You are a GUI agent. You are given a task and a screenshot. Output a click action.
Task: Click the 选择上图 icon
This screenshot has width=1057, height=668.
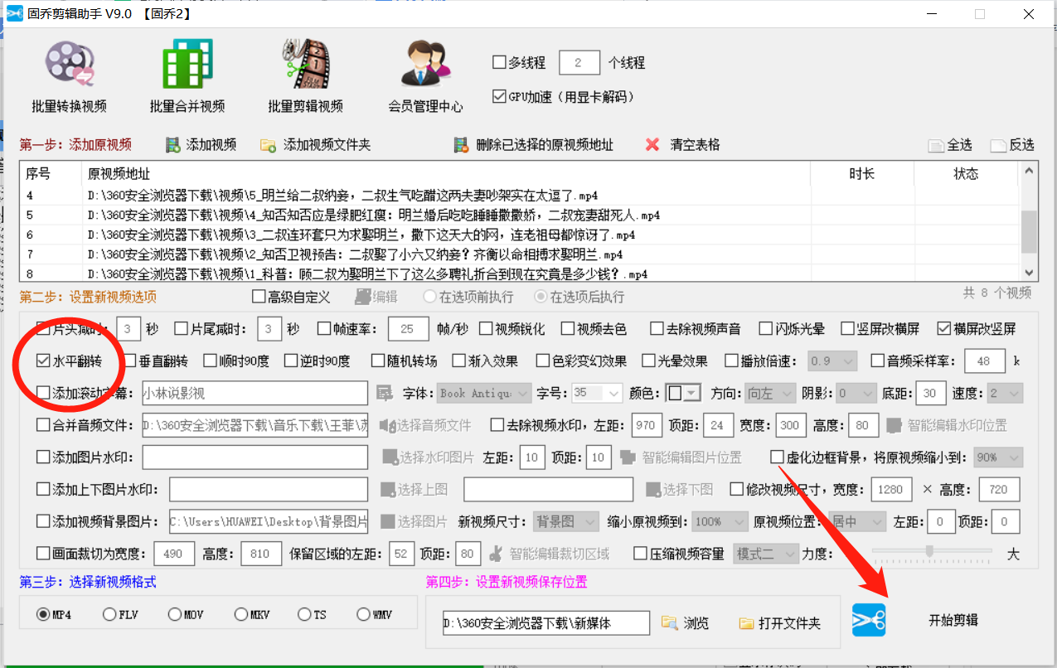pyautogui.click(x=388, y=490)
